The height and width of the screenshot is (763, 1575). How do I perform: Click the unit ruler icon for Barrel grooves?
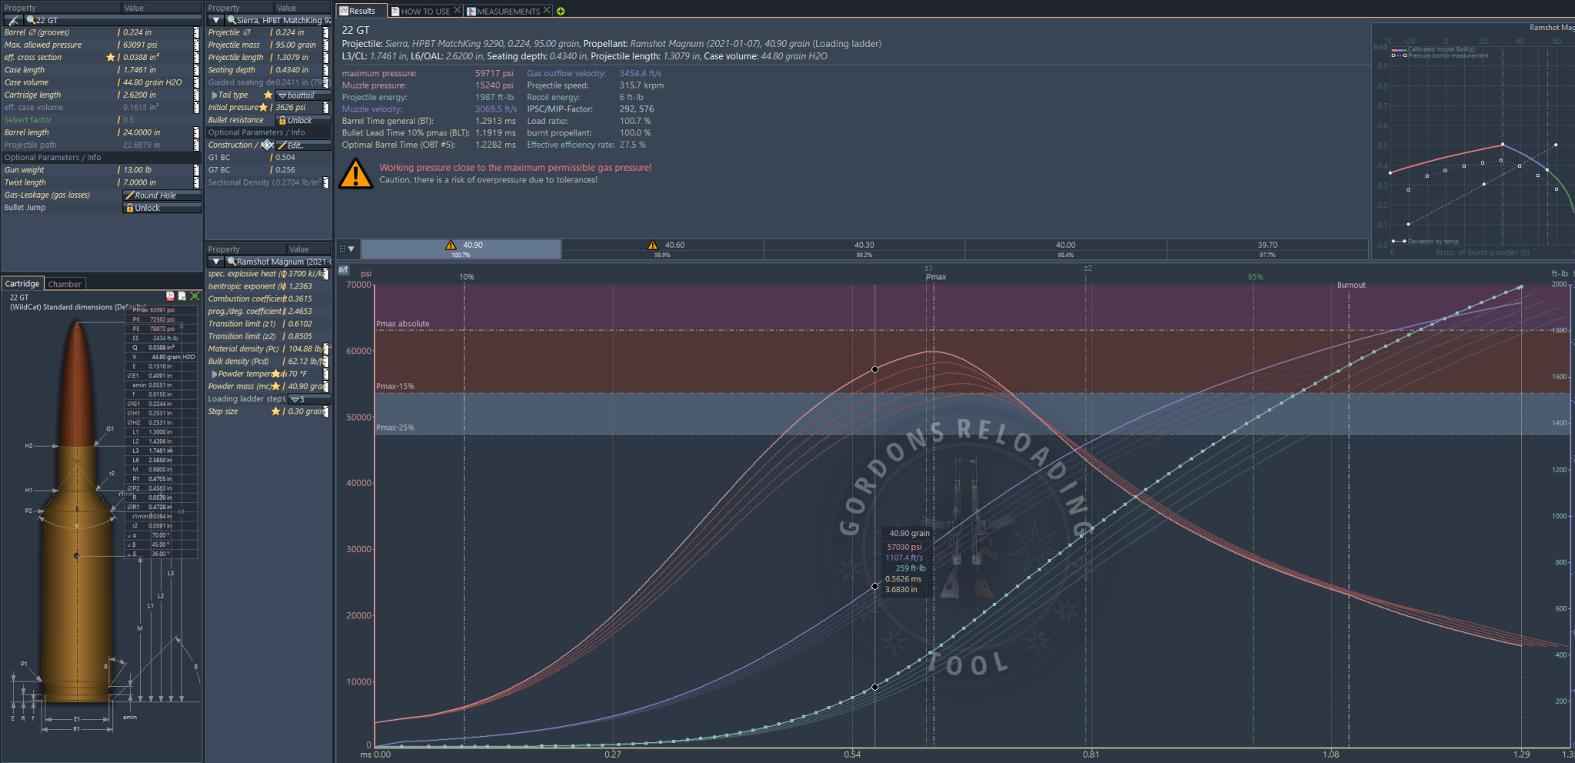196,32
